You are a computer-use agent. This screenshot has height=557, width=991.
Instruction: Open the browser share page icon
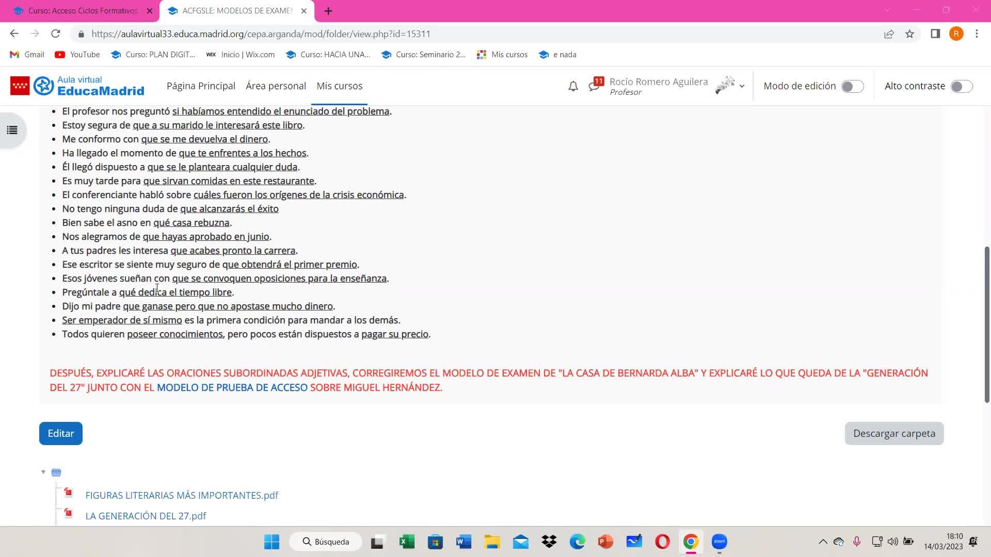point(889,34)
